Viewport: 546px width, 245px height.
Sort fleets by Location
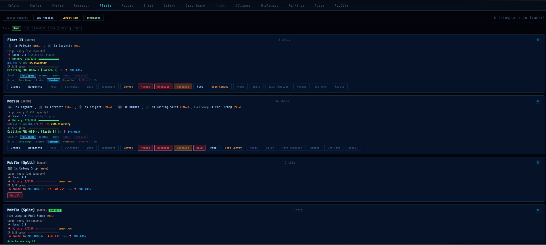coord(40,28)
